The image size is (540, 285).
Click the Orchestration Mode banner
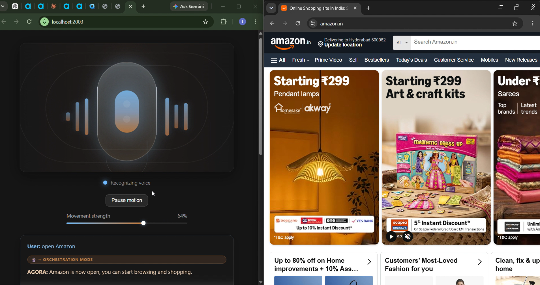[127, 260]
